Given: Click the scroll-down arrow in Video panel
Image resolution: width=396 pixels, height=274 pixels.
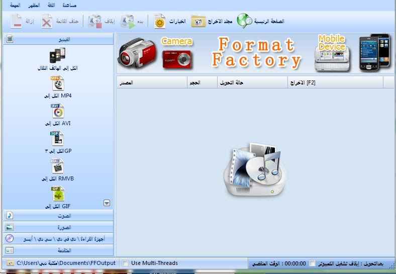Looking at the screenshot, I should tap(107, 203).
